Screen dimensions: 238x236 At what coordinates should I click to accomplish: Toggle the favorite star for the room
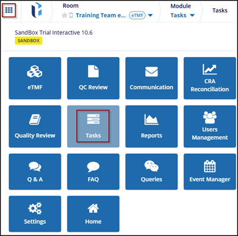tap(64, 15)
